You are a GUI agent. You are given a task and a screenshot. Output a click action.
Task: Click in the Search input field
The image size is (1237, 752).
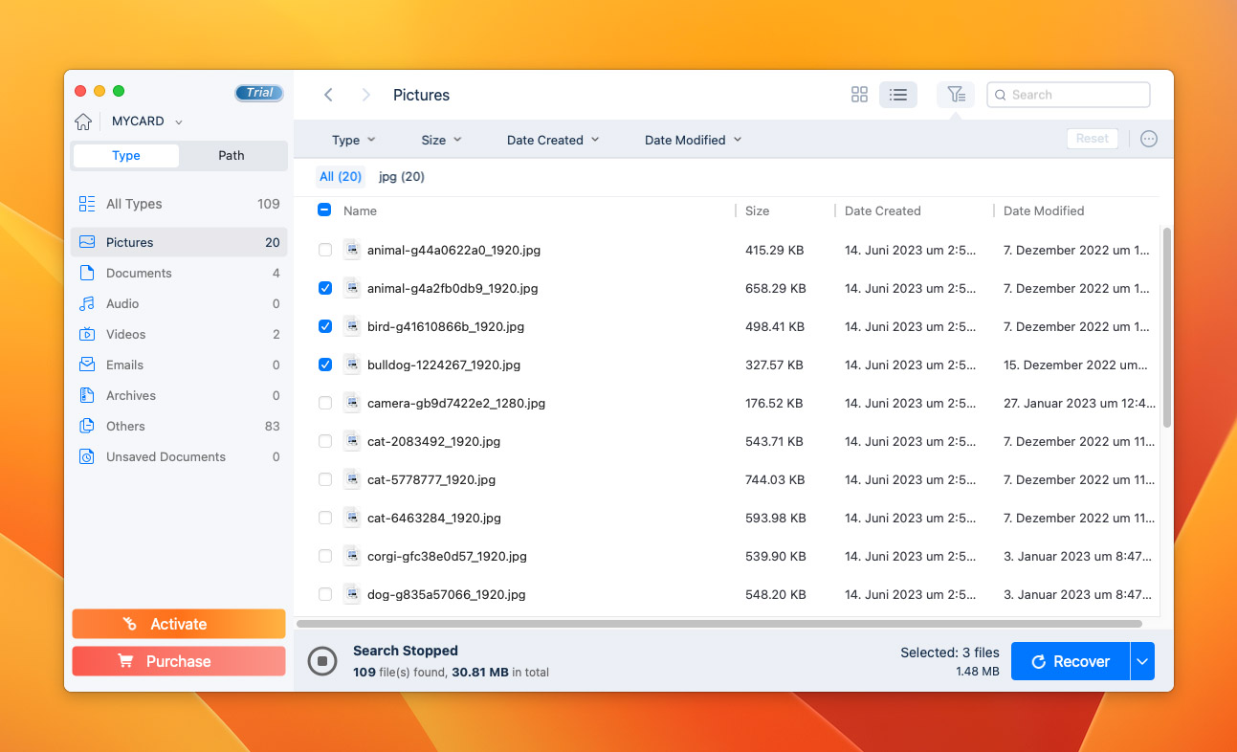tap(1069, 95)
